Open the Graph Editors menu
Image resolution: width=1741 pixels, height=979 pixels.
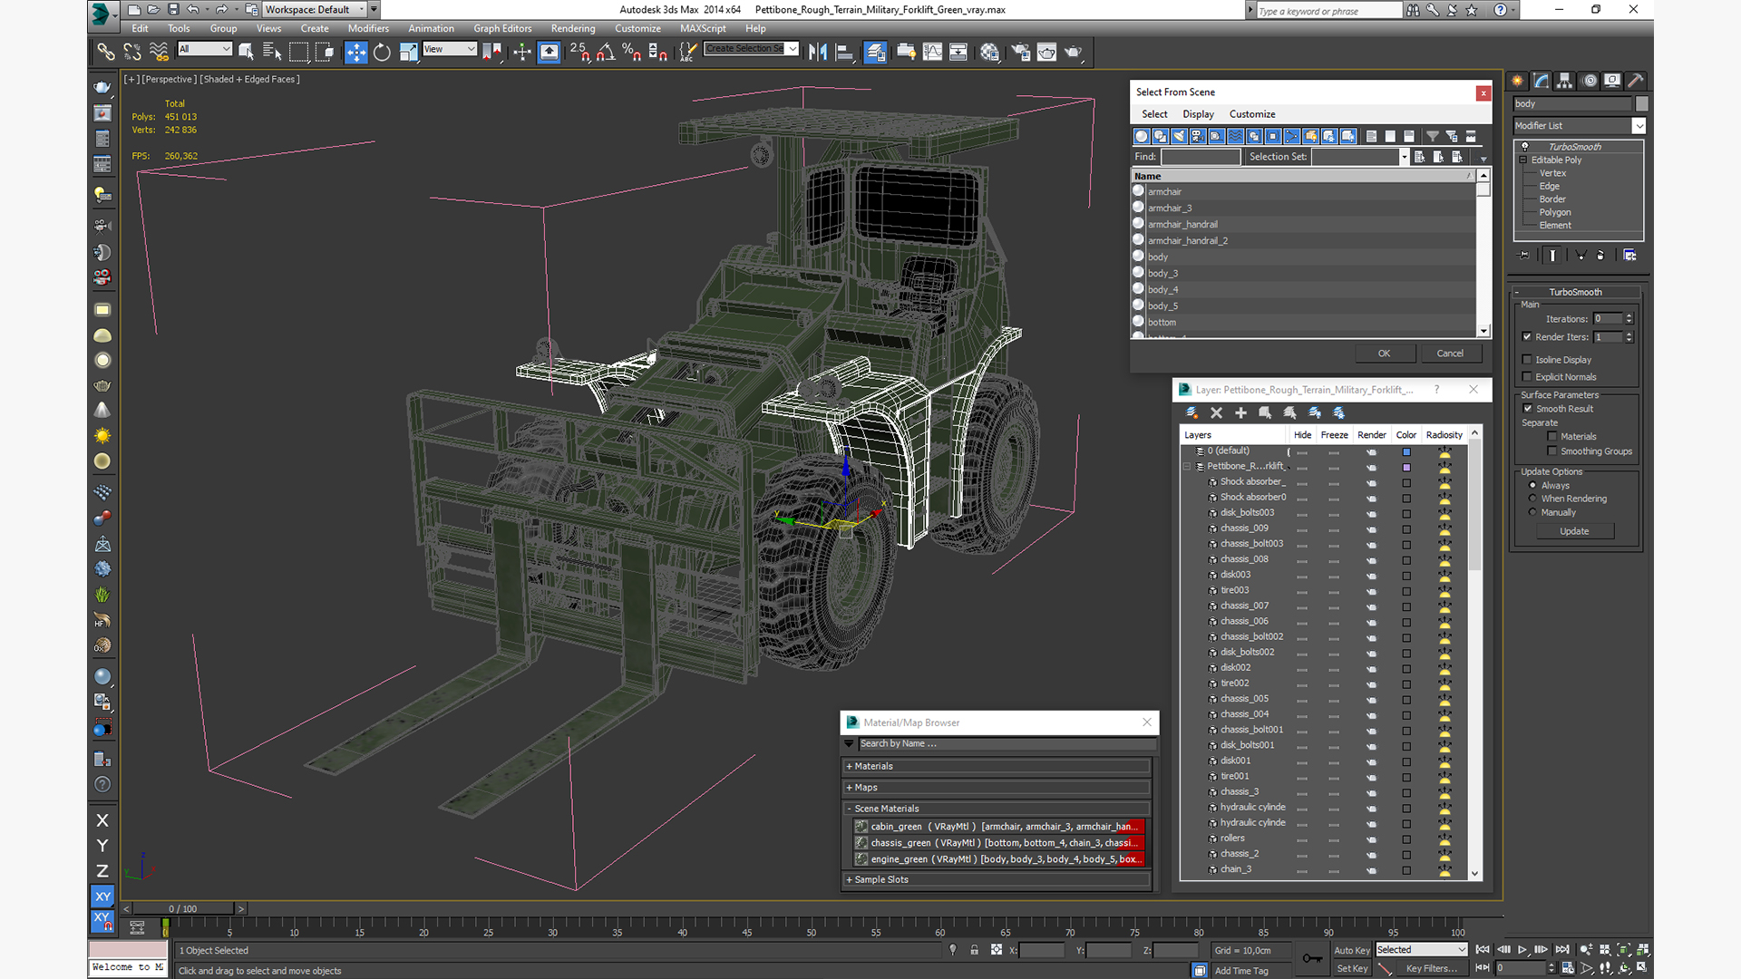[502, 29]
